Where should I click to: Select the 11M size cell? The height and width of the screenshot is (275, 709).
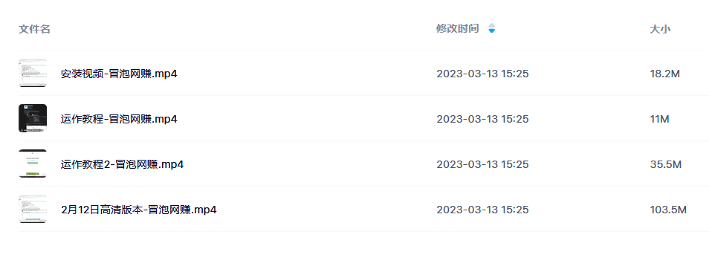(659, 119)
